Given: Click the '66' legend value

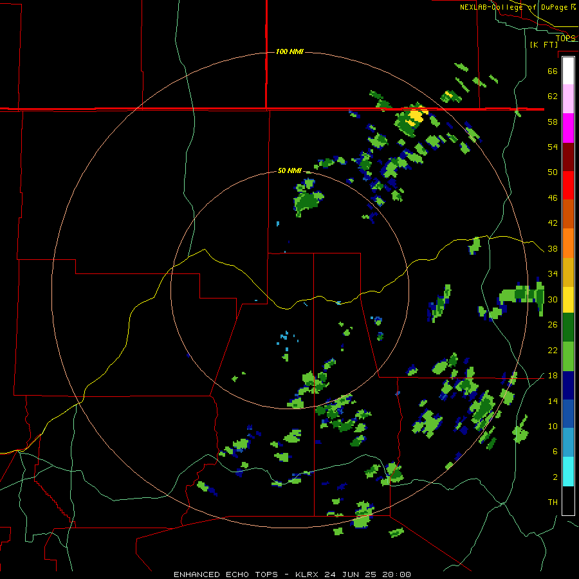Looking at the screenshot, I should (553, 71).
